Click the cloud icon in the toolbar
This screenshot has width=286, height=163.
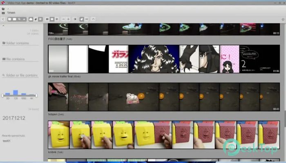click(x=31, y=19)
